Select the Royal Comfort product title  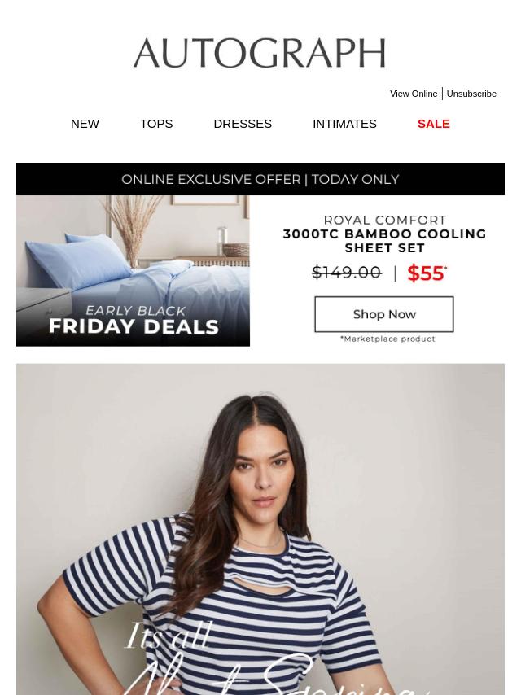(384, 221)
